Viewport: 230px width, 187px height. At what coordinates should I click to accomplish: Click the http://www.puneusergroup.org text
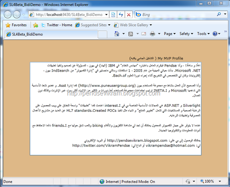point(107,85)
